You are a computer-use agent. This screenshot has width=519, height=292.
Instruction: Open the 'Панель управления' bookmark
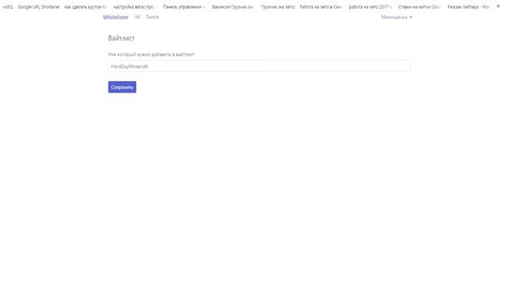point(184,6)
